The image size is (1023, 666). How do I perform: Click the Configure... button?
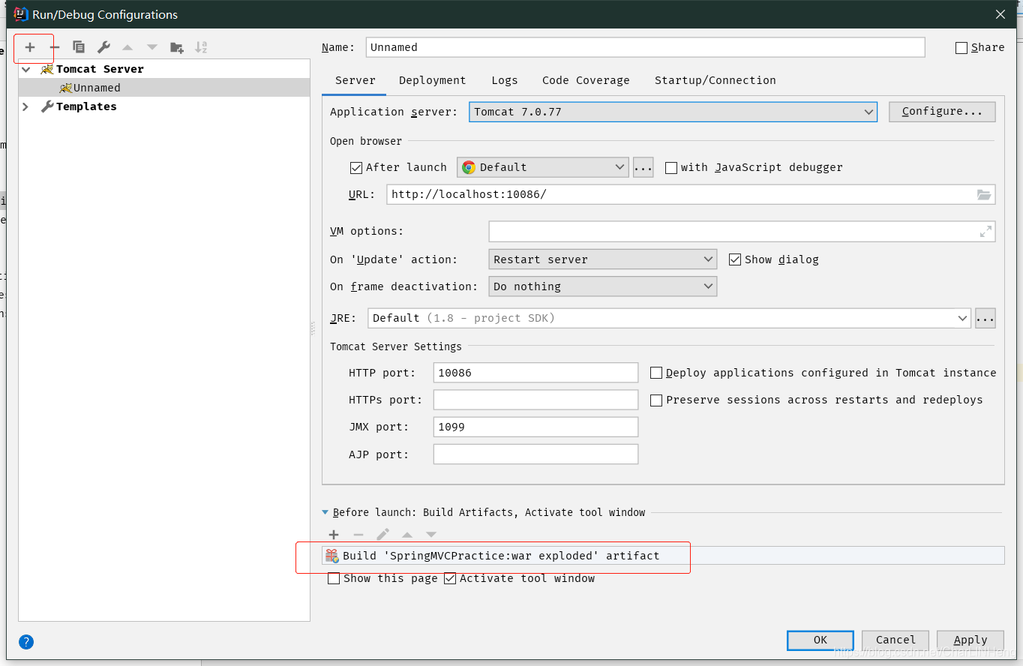click(x=942, y=112)
